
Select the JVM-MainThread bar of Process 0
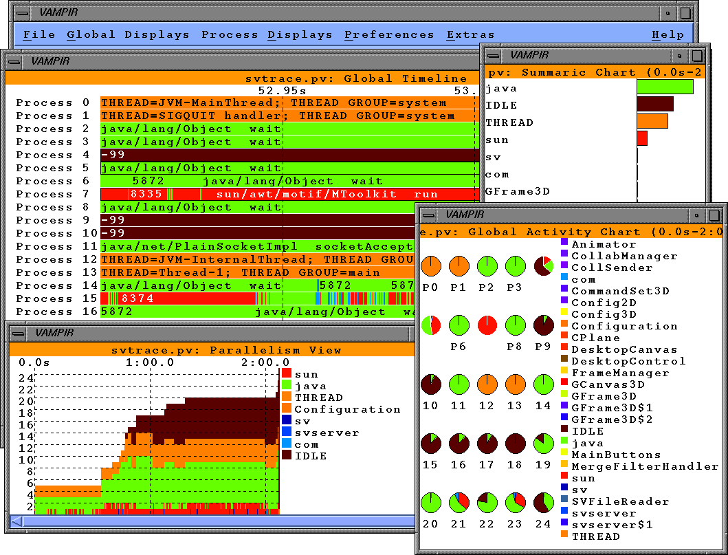pyautogui.click(x=289, y=102)
